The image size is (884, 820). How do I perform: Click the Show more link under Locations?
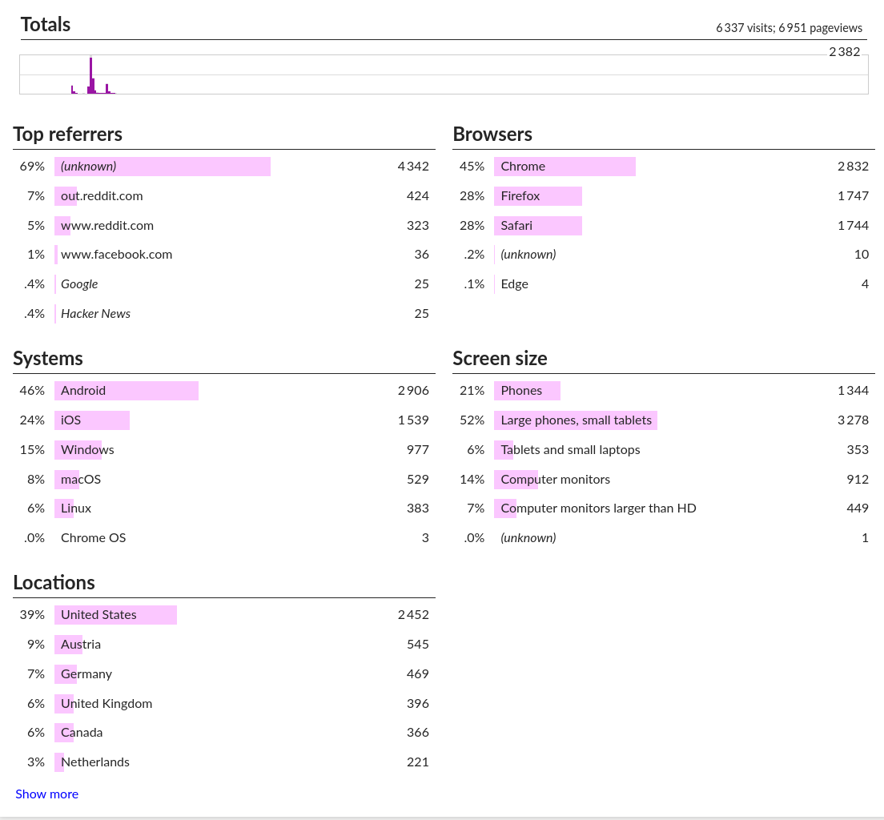(x=46, y=794)
